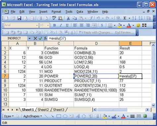Toggle Italic formatting button
This screenshot has width=157, height=126.
pyautogui.click(x=61, y=25)
